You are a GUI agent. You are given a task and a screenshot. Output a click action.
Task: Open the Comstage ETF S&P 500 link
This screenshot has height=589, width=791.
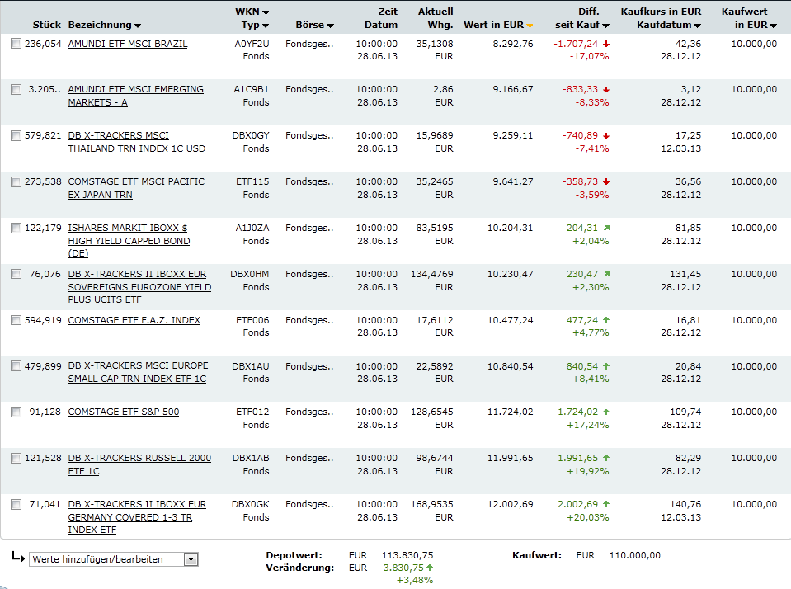(123, 412)
